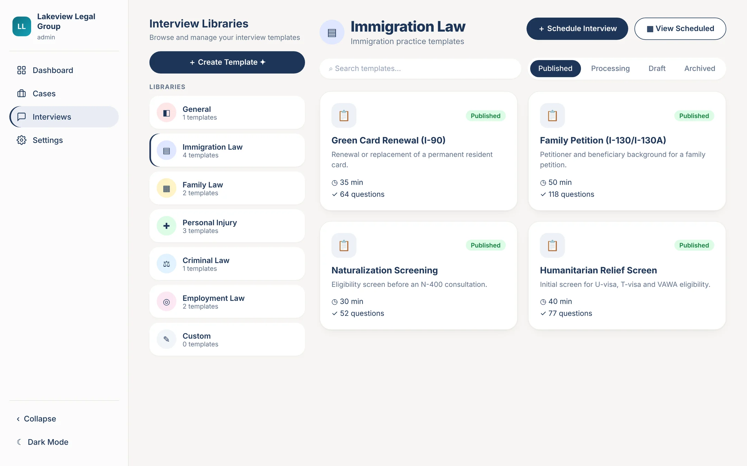
Task: Click the Immigration Law header icon
Action: (x=332, y=32)
